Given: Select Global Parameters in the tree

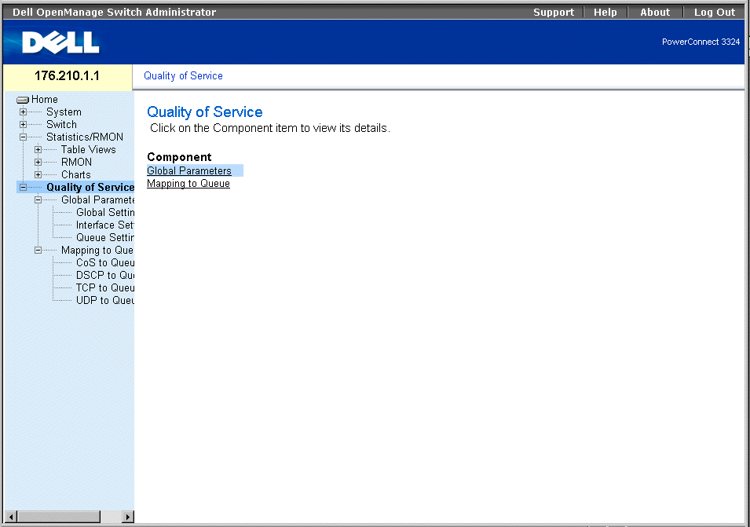Looking at the screenshot, I should pos(97,200).
